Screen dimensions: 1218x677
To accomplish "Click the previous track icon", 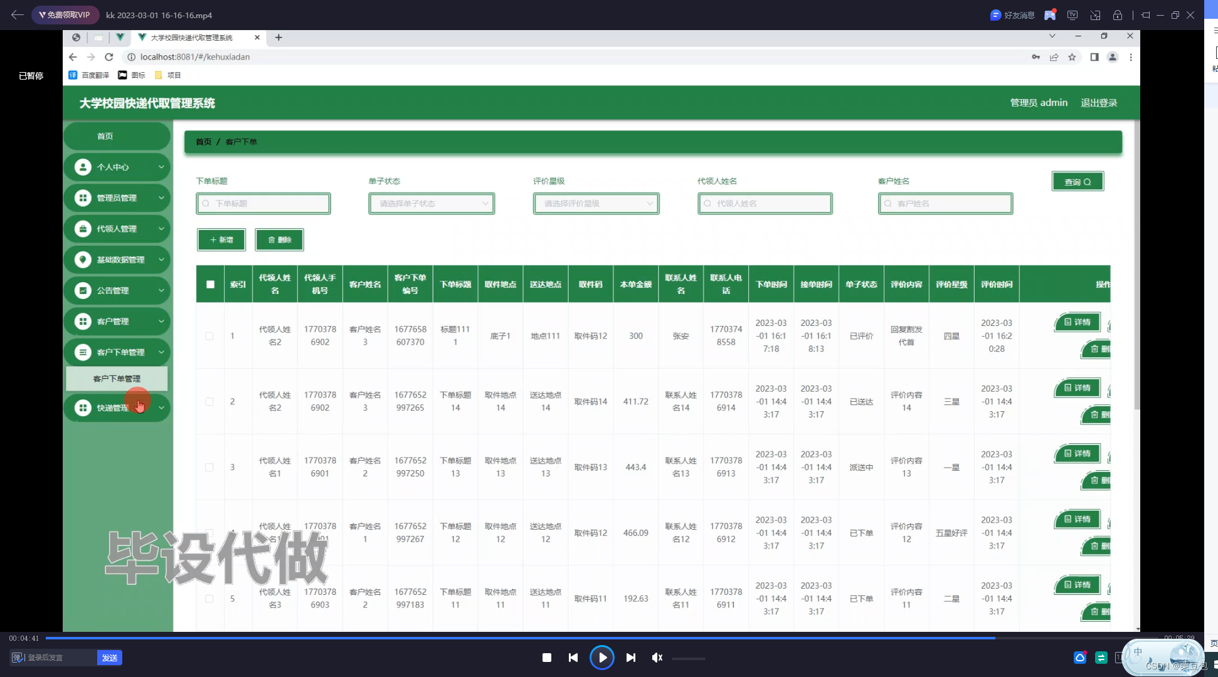I will pos(573,658).
